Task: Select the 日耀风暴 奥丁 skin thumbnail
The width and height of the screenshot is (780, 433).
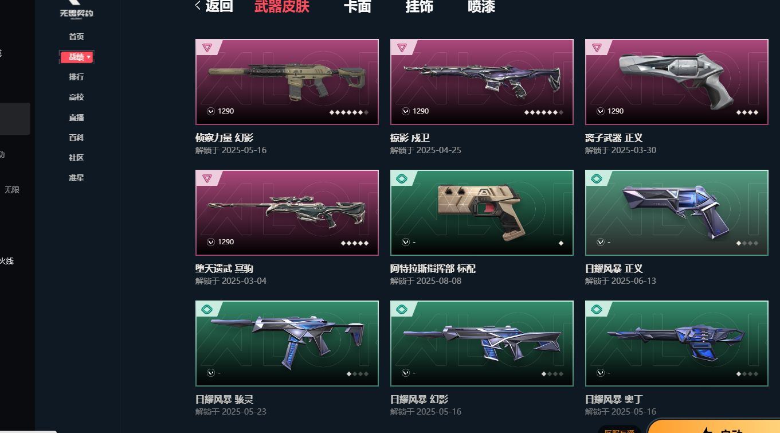Action: [677, 344]
